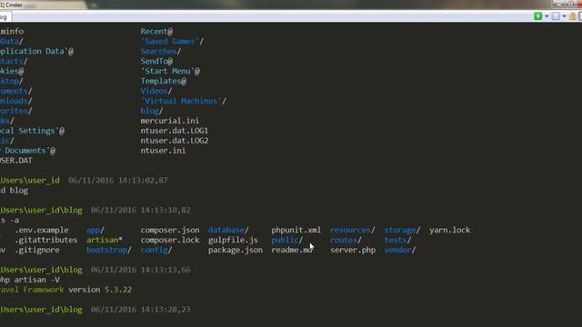Click the timestamp 14:13:13,66
The height and width of the screenshot is (327, 582).
(166, 270)
